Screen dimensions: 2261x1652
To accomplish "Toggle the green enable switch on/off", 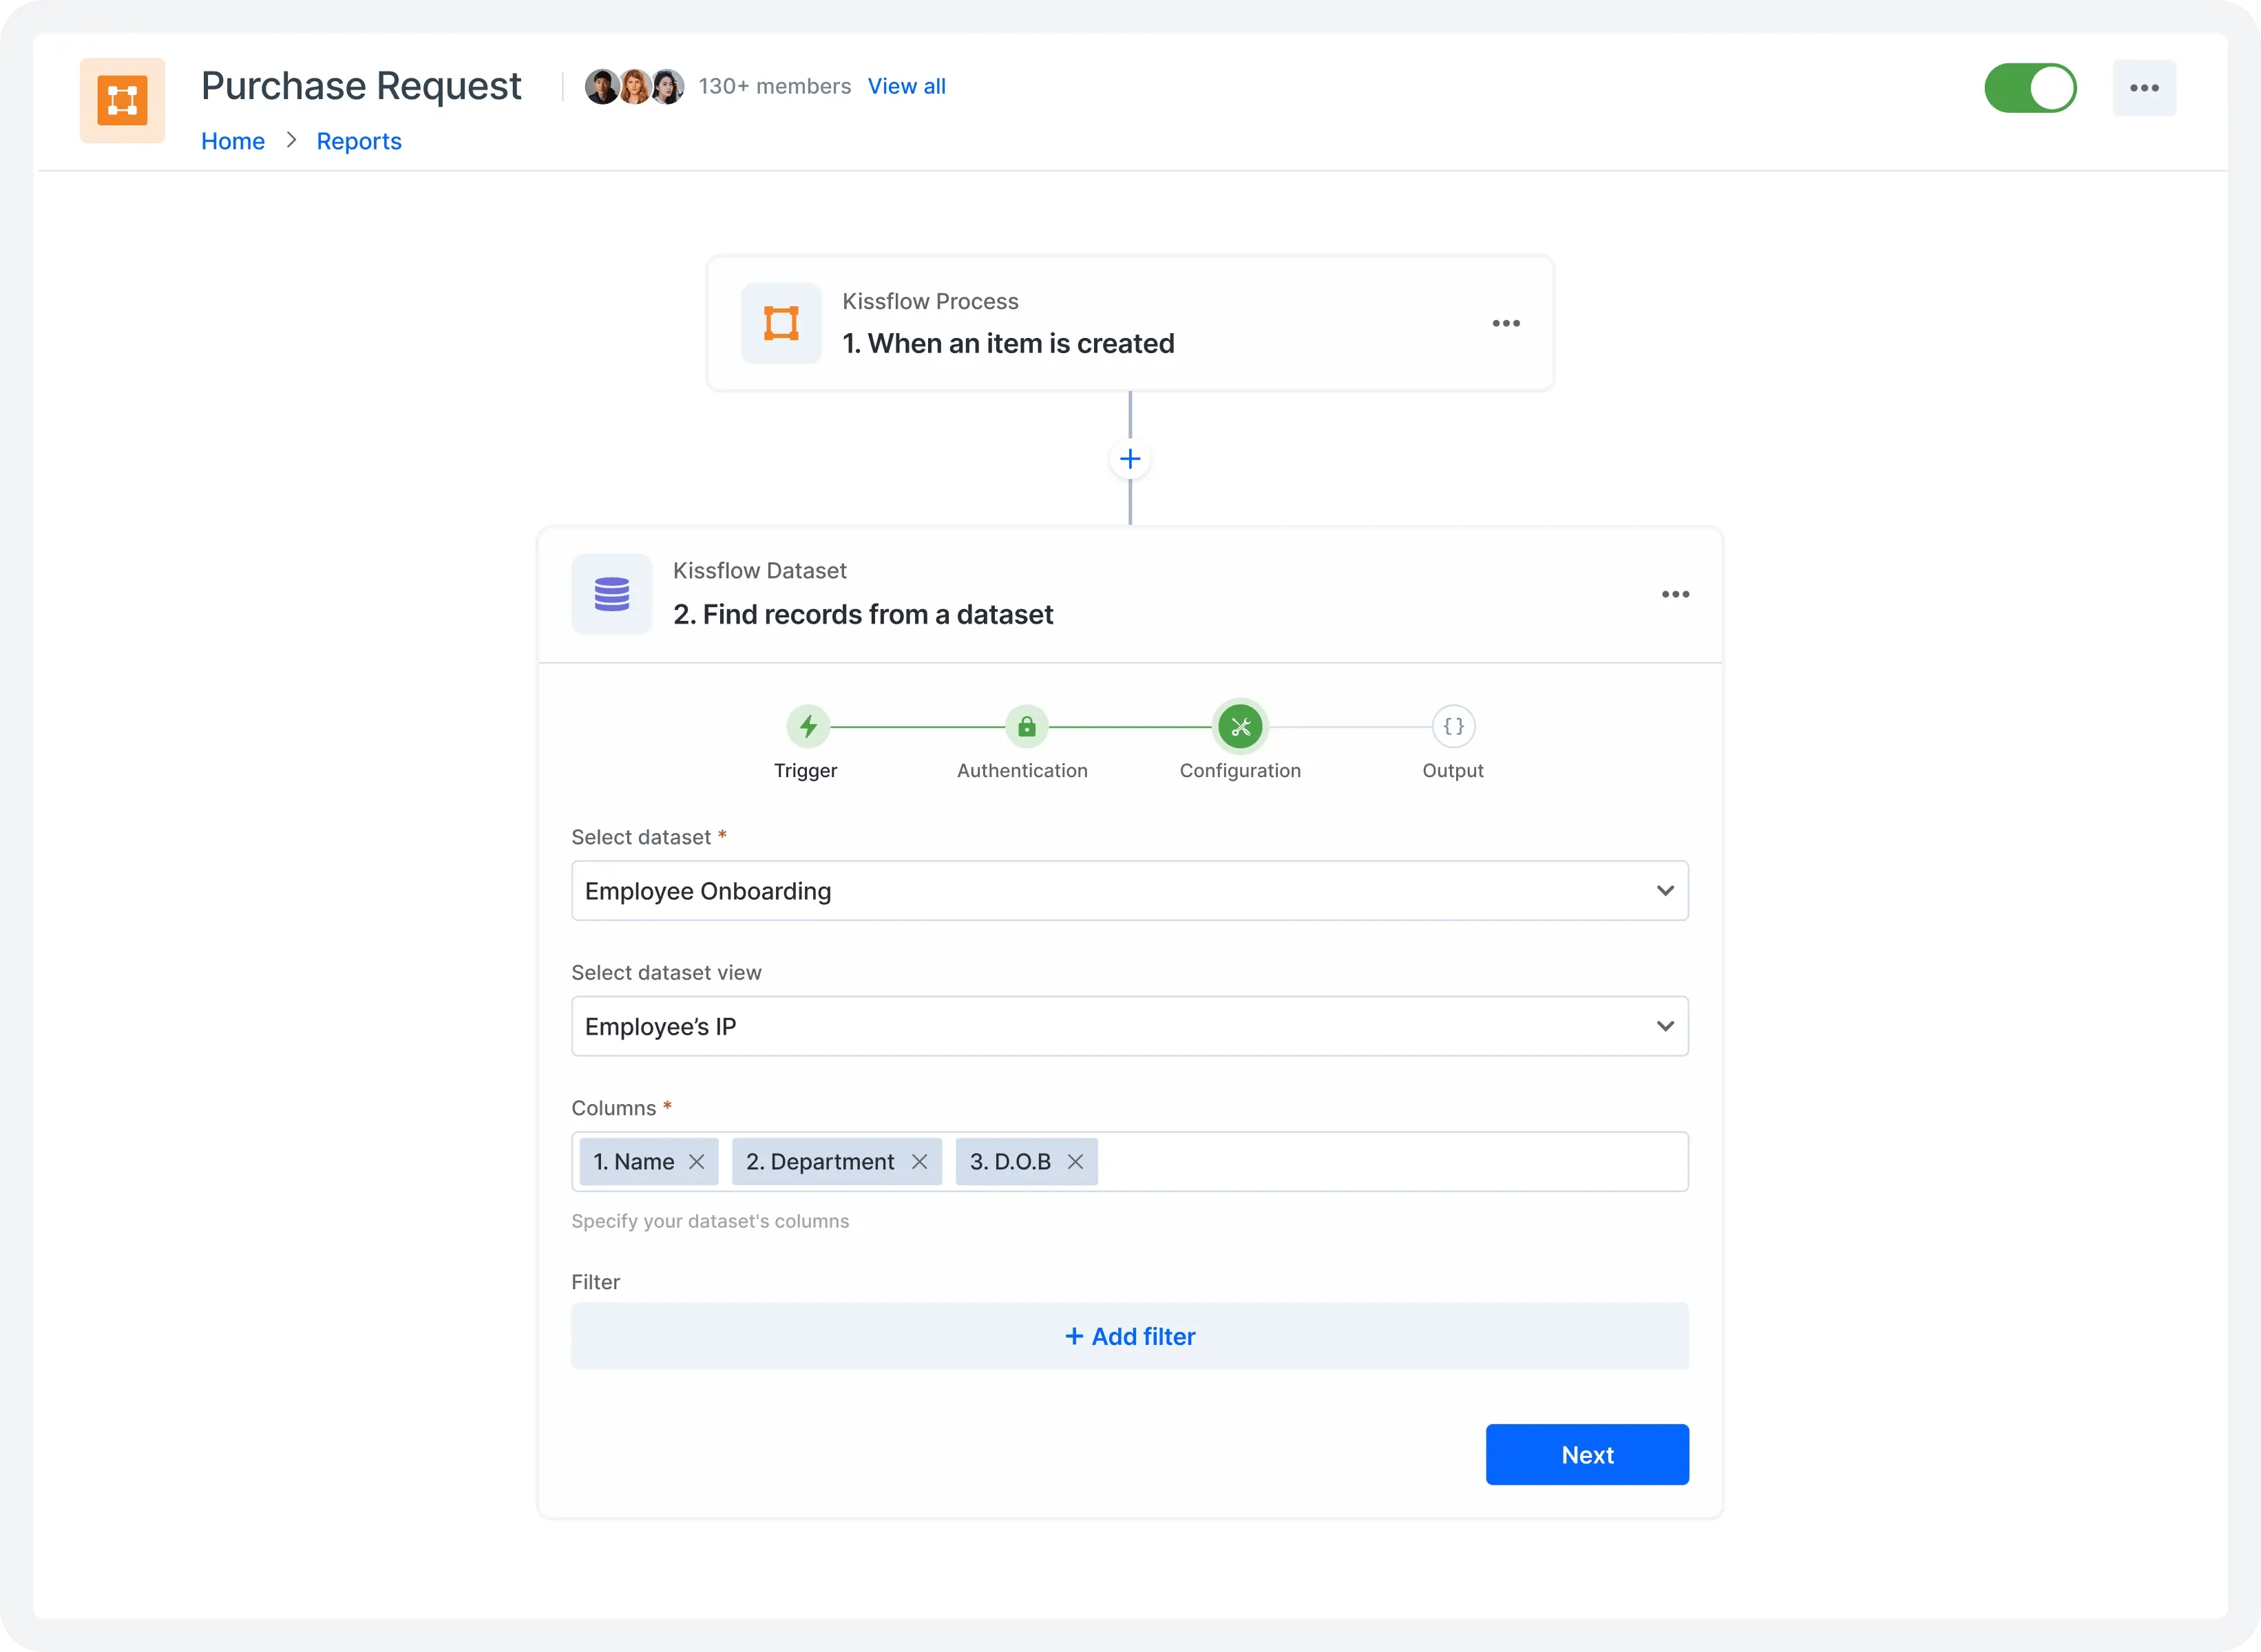I will click(x=2034, y=86).
